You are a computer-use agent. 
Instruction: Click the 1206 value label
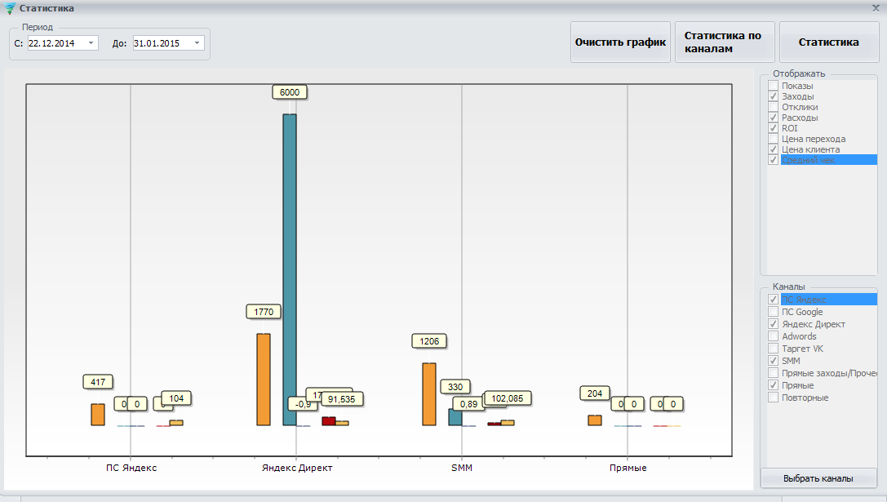[x=429, y=341]
